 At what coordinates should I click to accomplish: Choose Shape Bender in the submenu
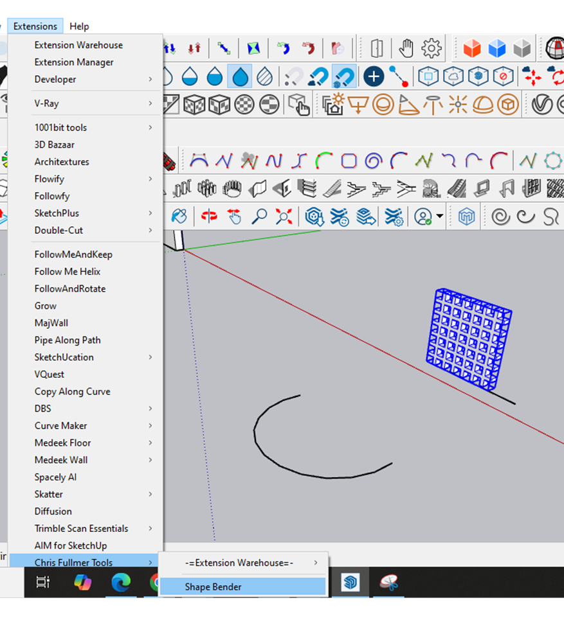(x=243, y=587)
